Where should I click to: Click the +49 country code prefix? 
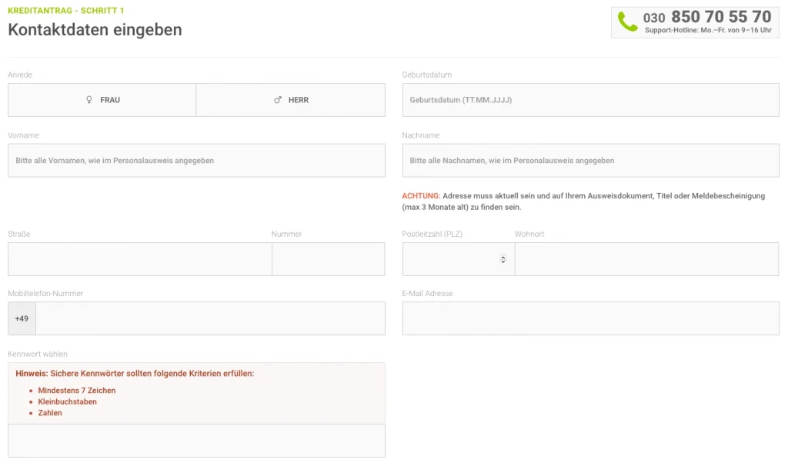click(x=22, y=318)
